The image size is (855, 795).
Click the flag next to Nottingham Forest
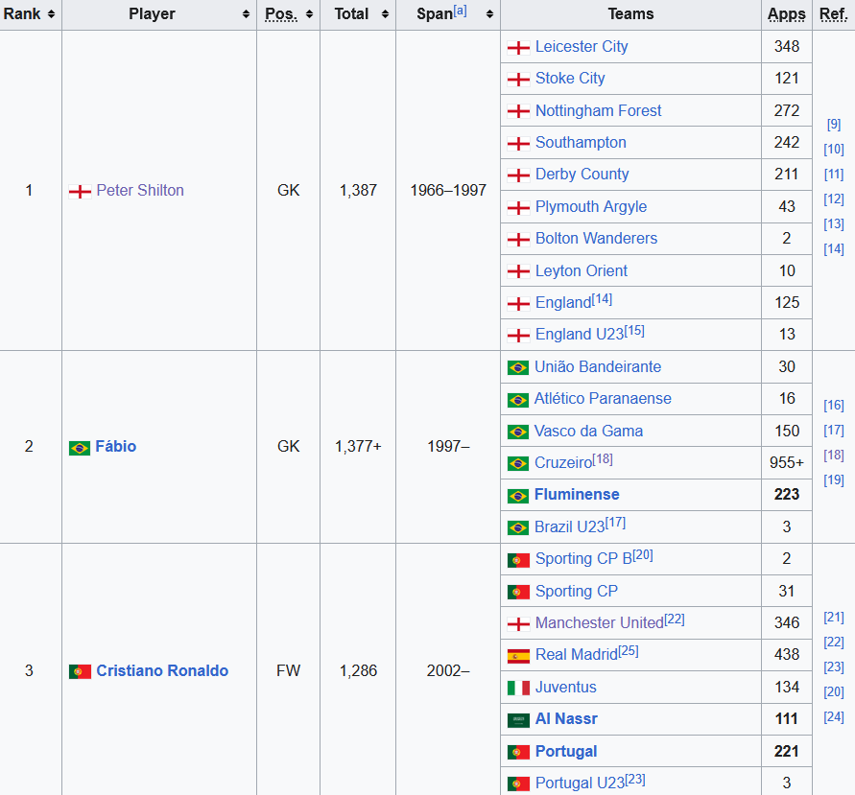(x=518, y=111)
